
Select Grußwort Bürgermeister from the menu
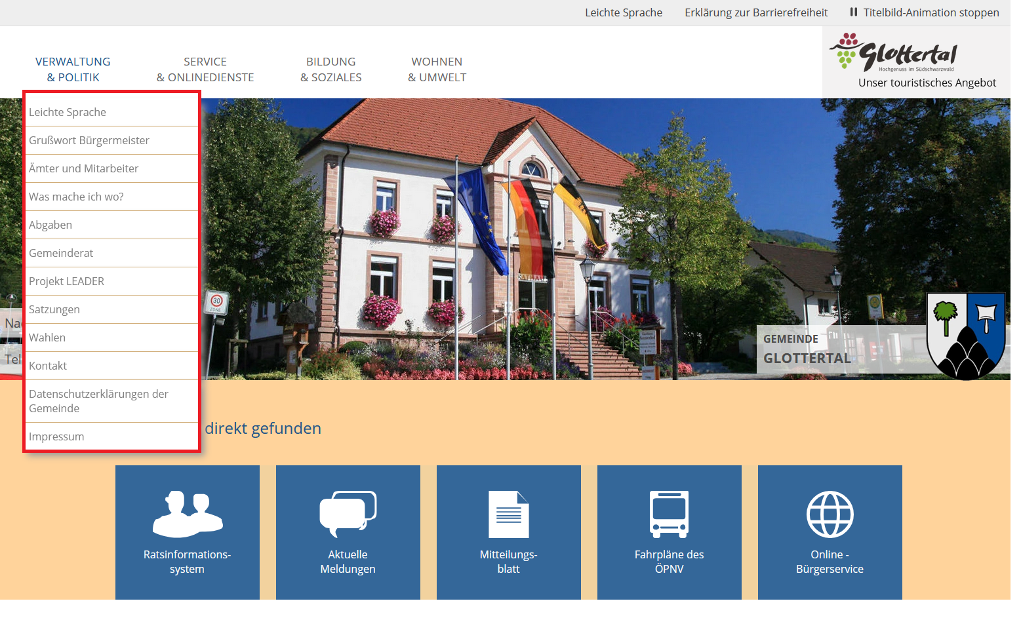pos(89,140)
